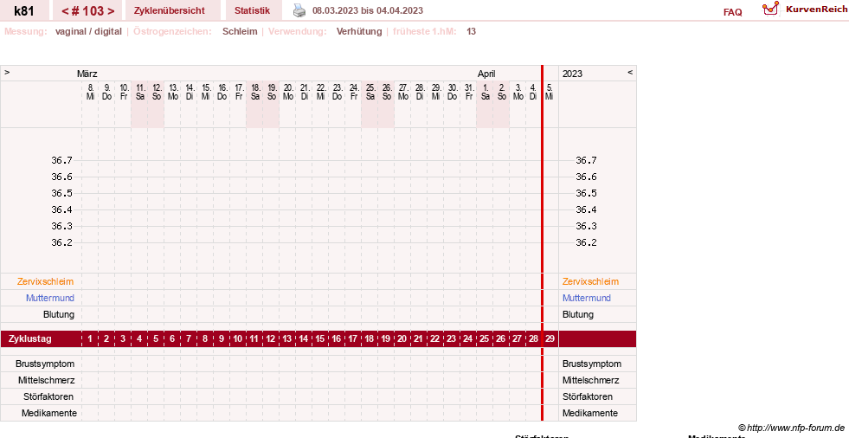Click the Verhütung usage setting
The height and width of the screenshot is (438, 849).
coord(359,31)
